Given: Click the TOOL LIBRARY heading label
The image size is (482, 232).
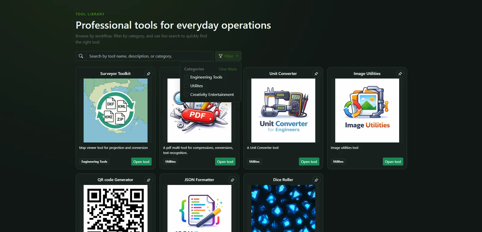Looking at the screenshot, I should click(90, 14).
